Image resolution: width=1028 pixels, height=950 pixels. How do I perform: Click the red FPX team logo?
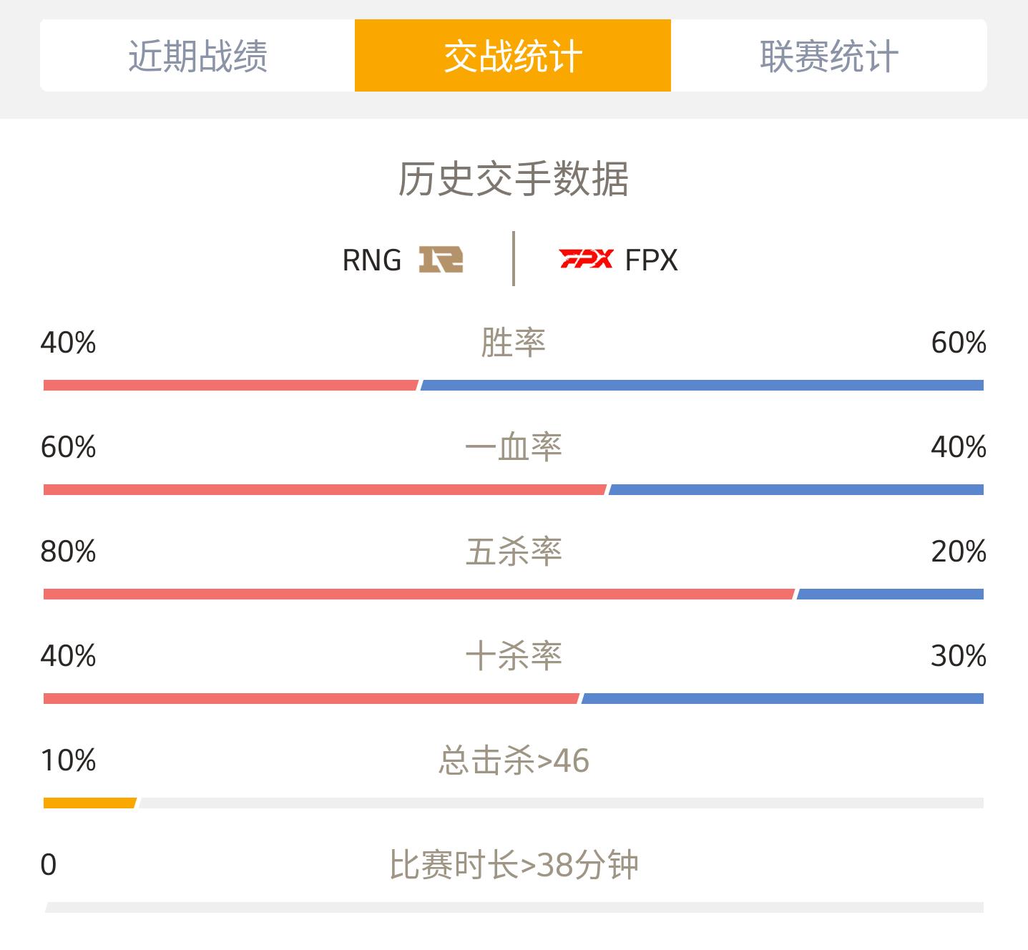(586, 259)
